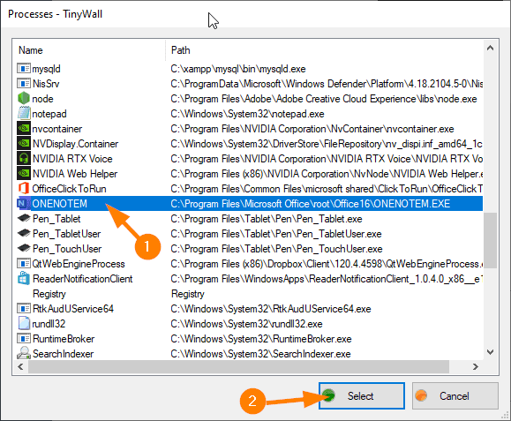
Task: Select the ONENOTEM process name
Action: pos(60,204)
